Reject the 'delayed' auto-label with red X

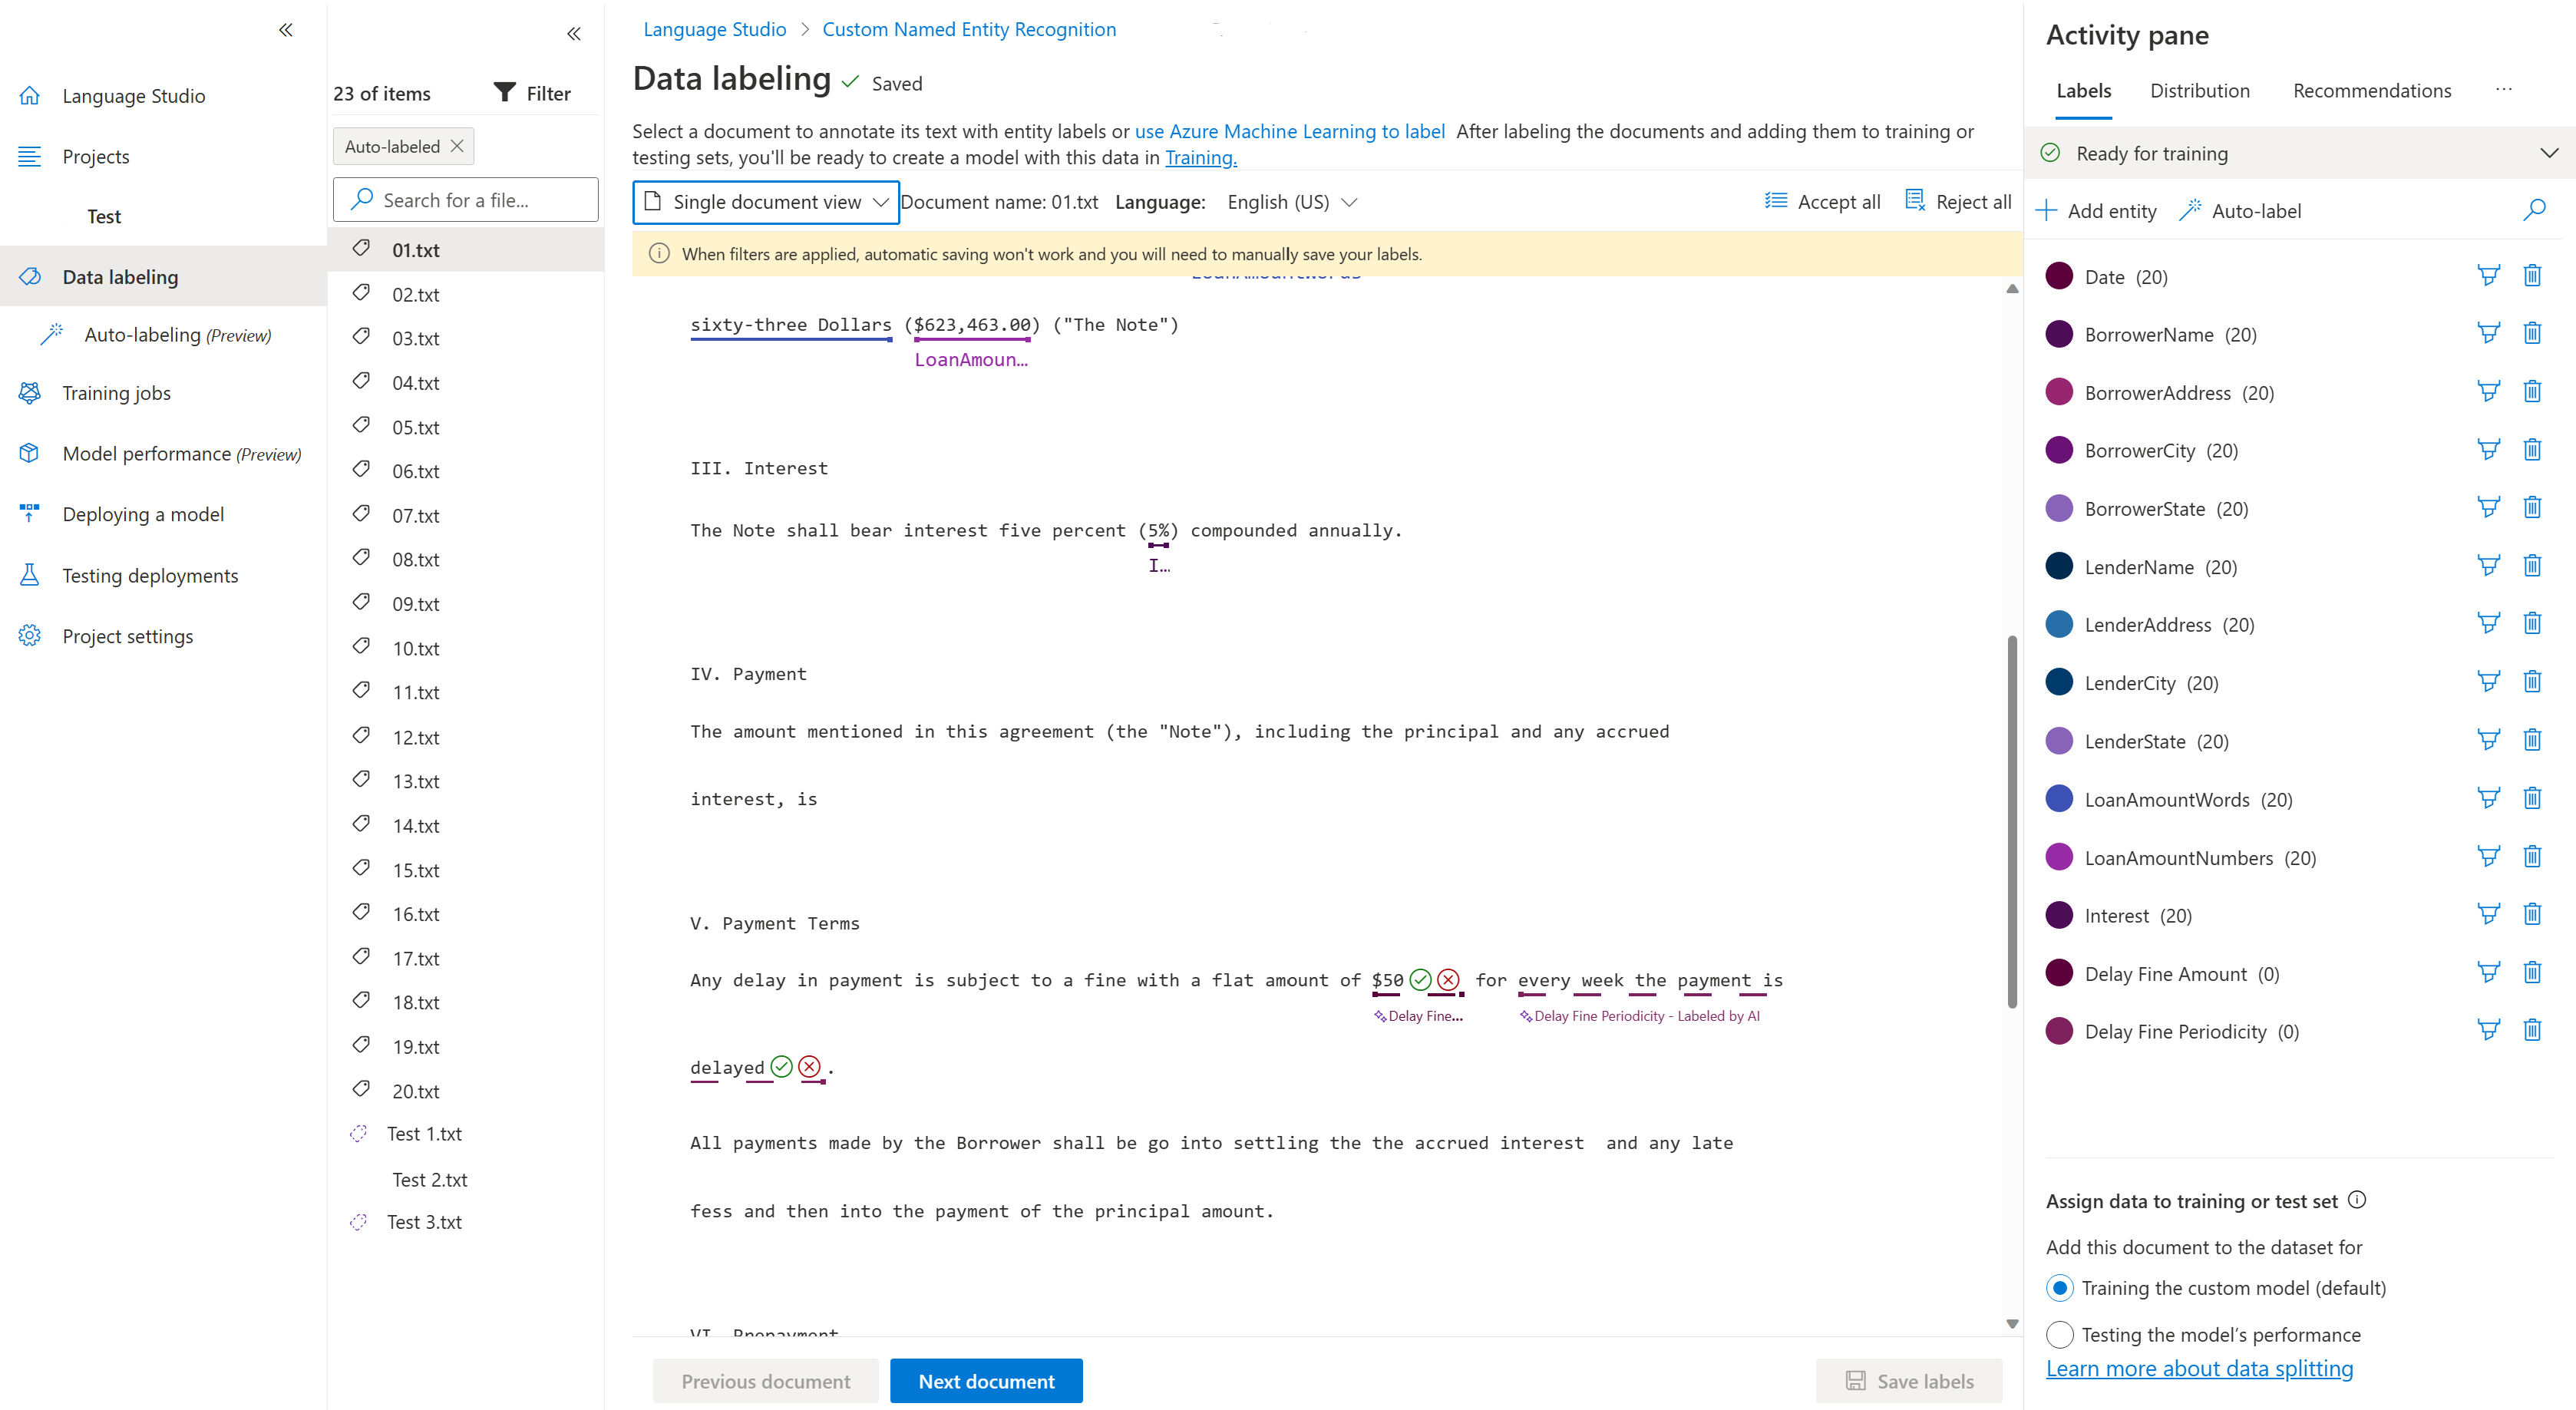[809, 1067]
